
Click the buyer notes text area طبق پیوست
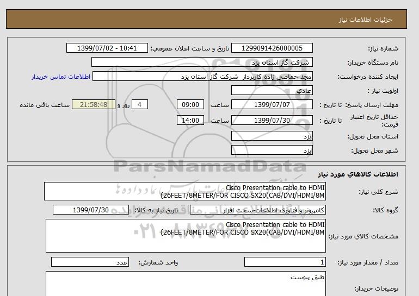pyautogui.click(x=186, y=284)
